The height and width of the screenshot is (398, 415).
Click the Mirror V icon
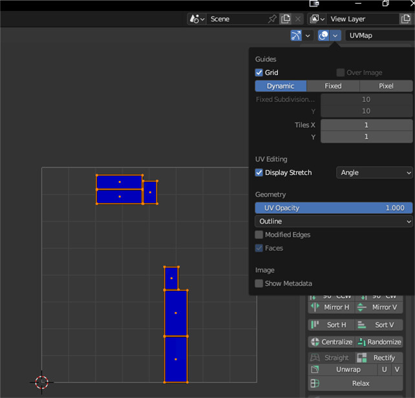click(361, 308)
